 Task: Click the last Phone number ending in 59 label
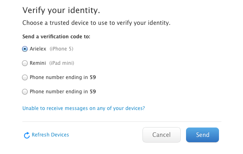point(63,92)
